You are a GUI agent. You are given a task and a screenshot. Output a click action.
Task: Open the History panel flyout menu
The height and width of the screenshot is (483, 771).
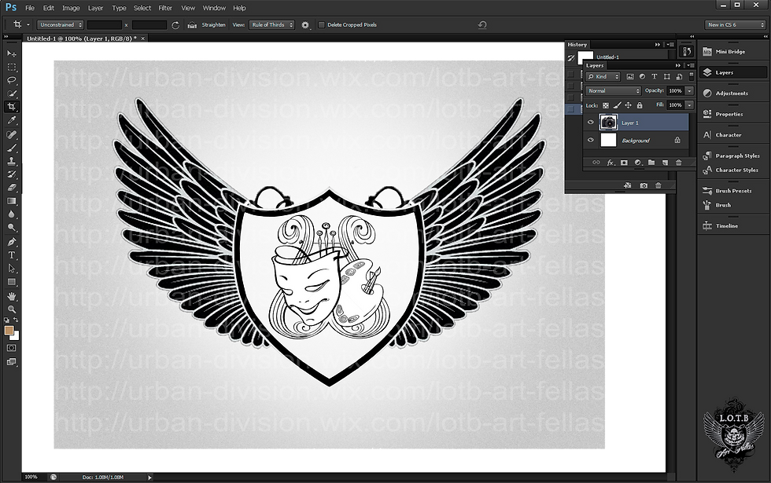[670, 45]
